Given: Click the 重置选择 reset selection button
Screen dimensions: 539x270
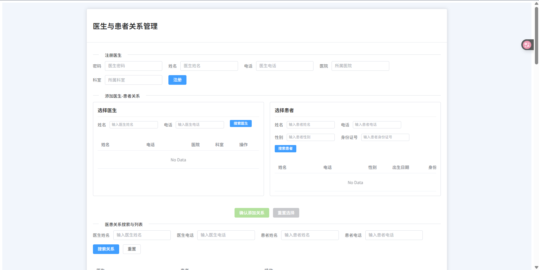Looking at the screenshot, I should [286, 213].
